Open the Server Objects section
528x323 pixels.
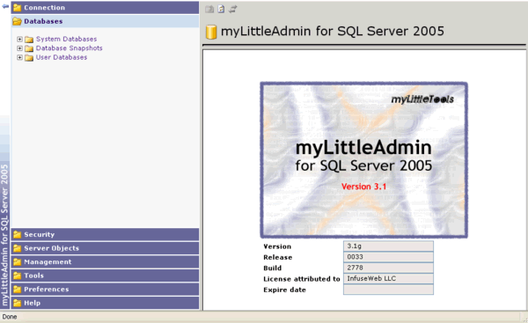tap(105, 248)
